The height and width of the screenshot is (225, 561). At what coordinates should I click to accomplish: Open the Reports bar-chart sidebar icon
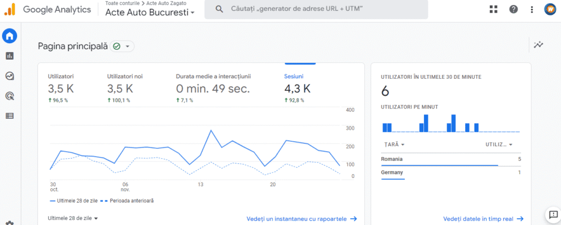pyautogui.click(x=10, y=56)
